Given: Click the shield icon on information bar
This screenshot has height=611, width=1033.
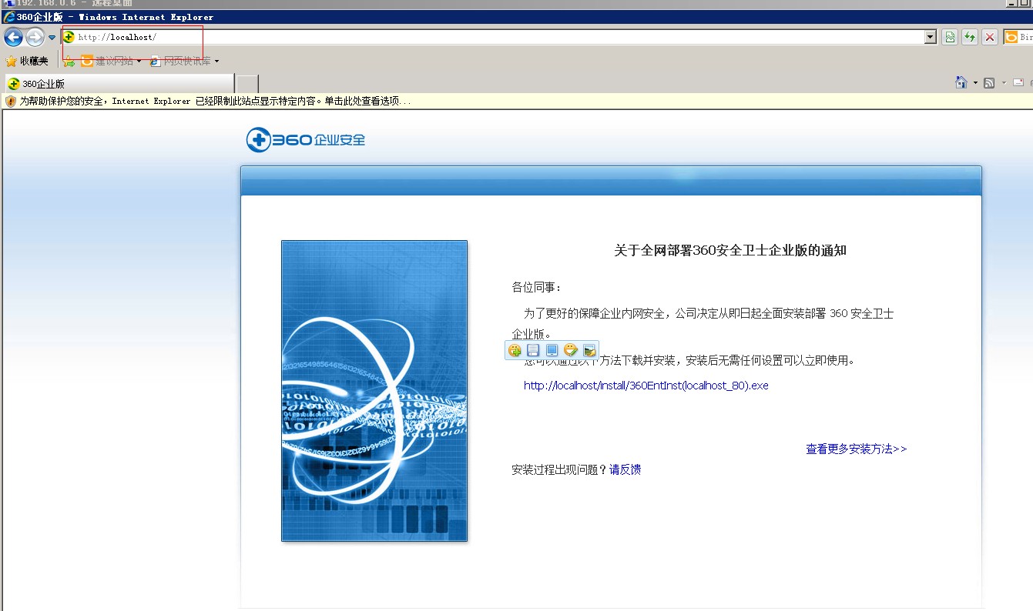Looking at the screenshot, I should point(11,101).
